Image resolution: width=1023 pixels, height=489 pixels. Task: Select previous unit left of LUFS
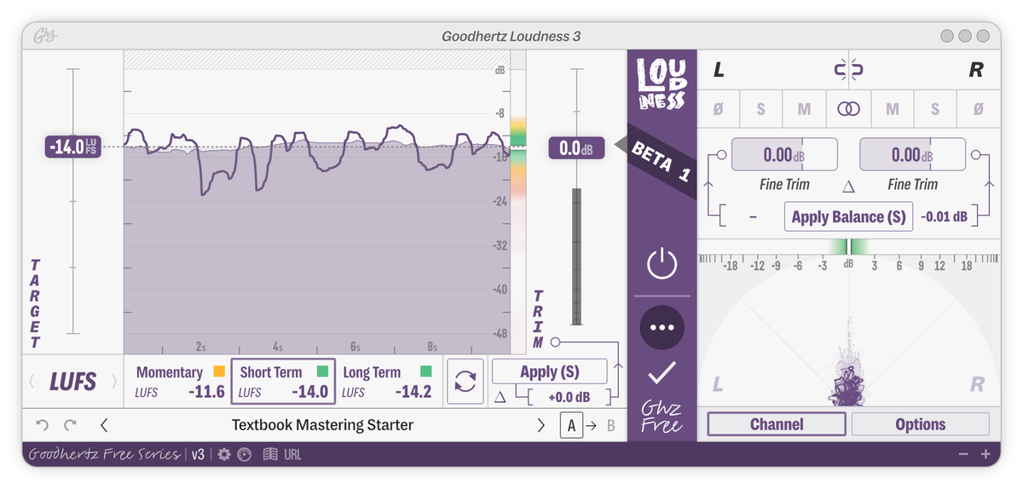(x=32, y=382)
